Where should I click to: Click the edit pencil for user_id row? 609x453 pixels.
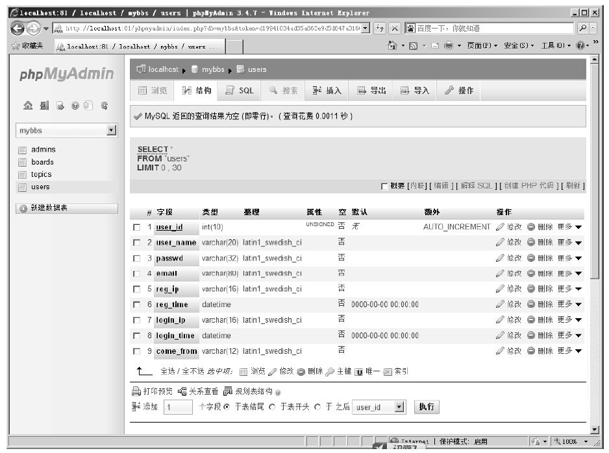click(500, 227)
